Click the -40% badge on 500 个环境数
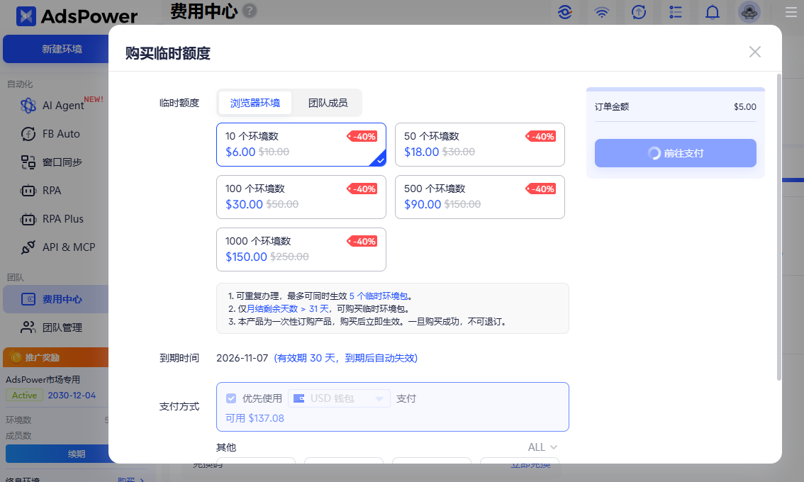The height and width of the screenshot is (482, 804). coord(541,189)
